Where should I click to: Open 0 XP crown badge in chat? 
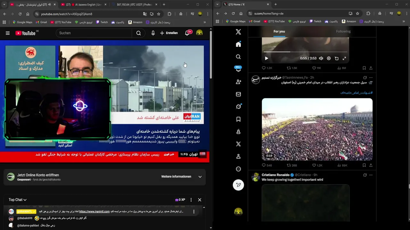[x=180, y=200]
